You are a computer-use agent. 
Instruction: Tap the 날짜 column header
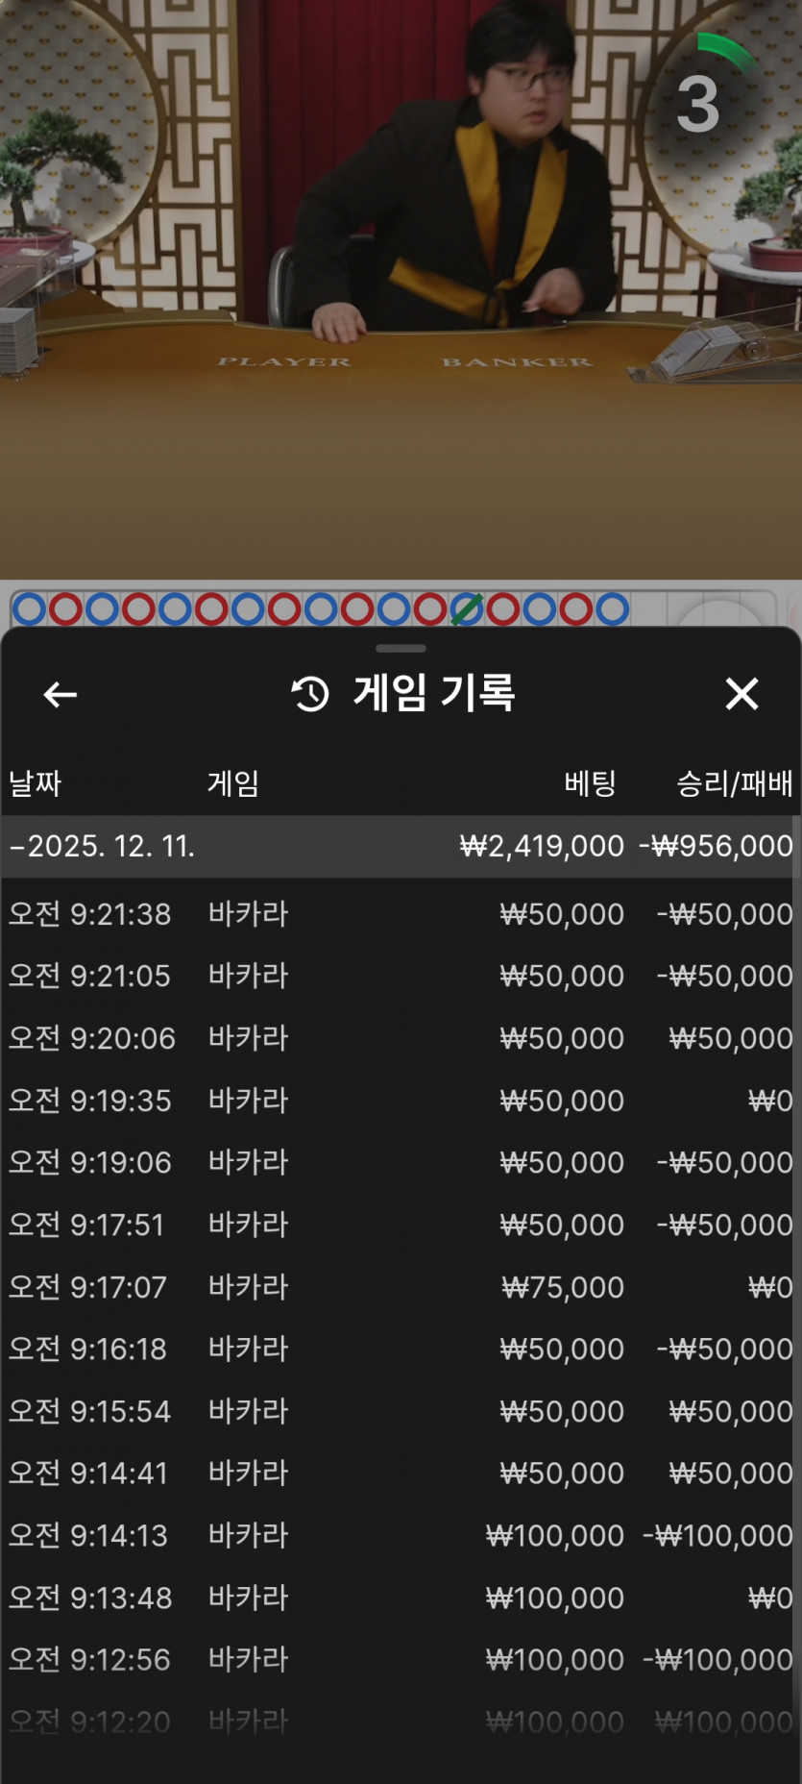[x=36, y=783]
